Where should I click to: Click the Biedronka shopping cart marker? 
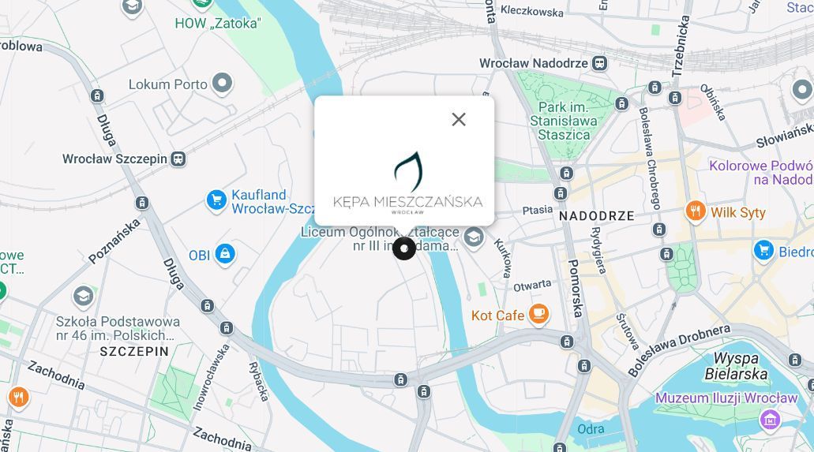pos(763,251)
